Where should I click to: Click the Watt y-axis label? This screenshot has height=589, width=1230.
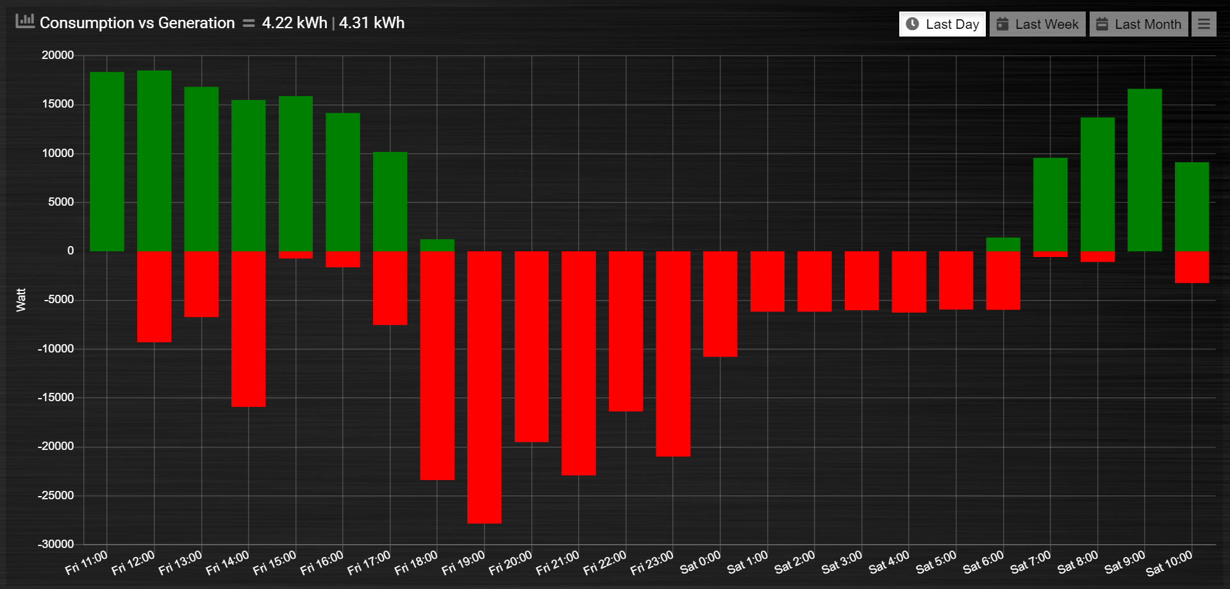21,300
